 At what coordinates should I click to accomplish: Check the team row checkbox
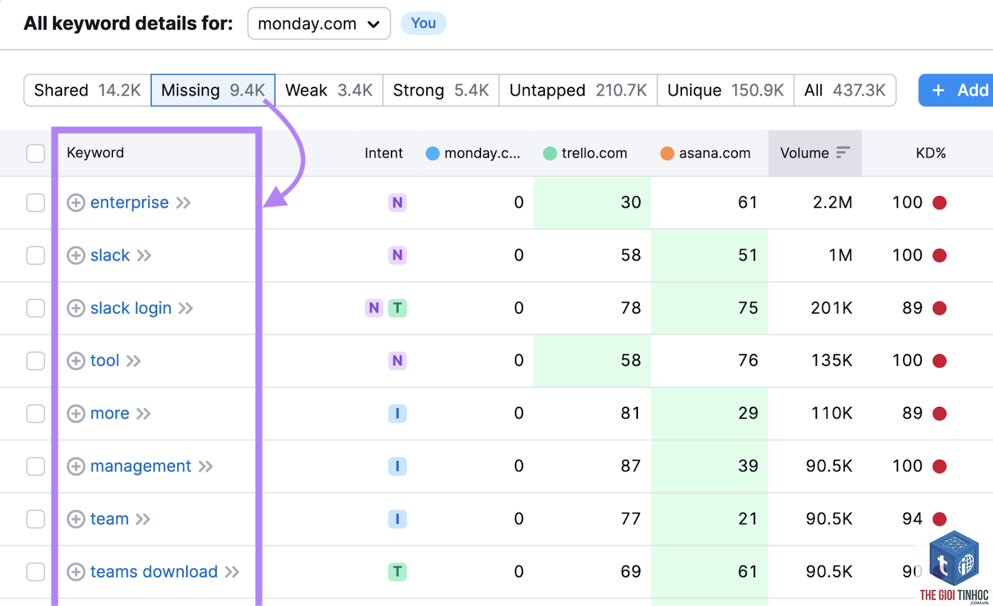(36, 519)
